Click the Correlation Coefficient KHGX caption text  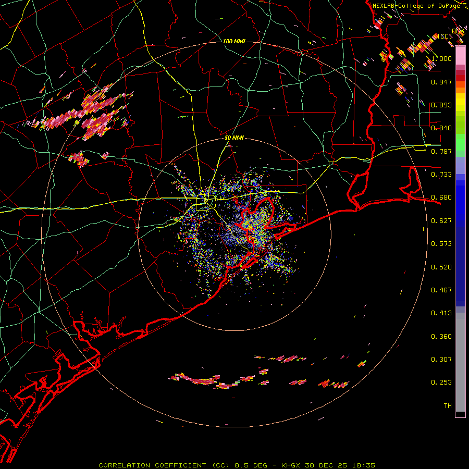coord(237,465)
